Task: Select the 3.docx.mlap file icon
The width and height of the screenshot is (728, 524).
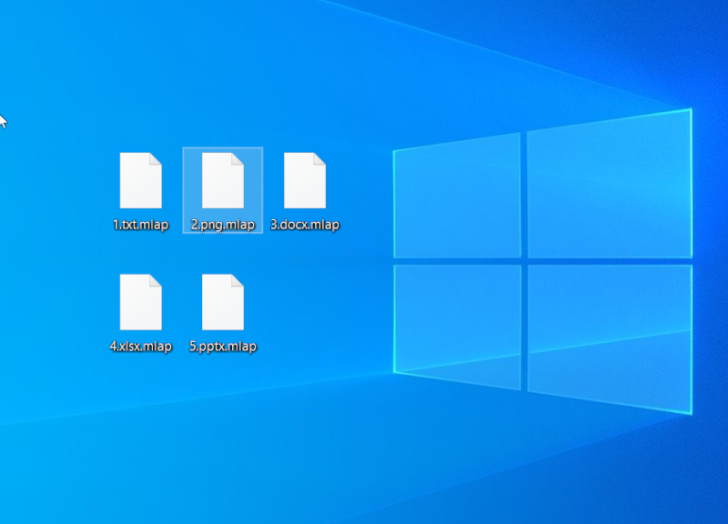Action: click(x=305, y=180)
